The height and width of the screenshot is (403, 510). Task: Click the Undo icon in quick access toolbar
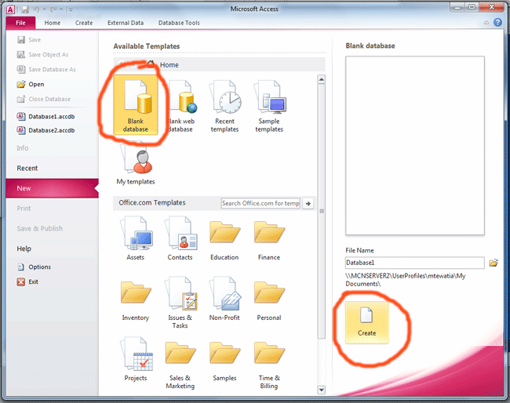36,9
